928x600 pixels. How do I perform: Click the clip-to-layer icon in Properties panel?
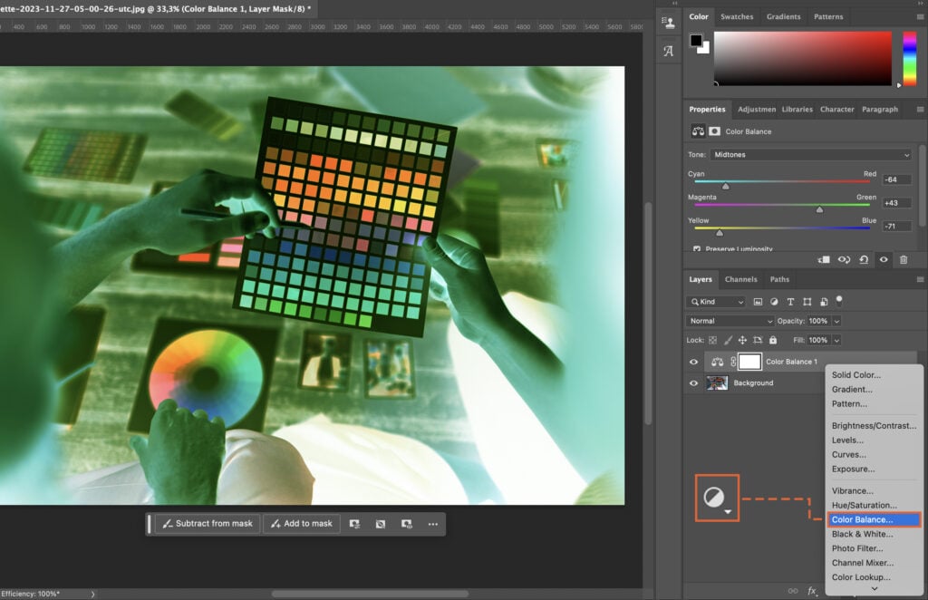pyautogui.click(x=824, y=260)
